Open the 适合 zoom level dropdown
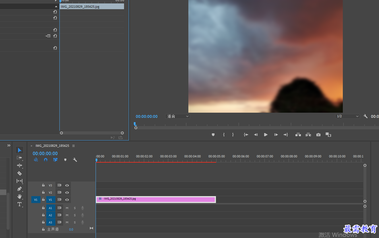This screenshot has height=238, width=379. tap(177, 116)
